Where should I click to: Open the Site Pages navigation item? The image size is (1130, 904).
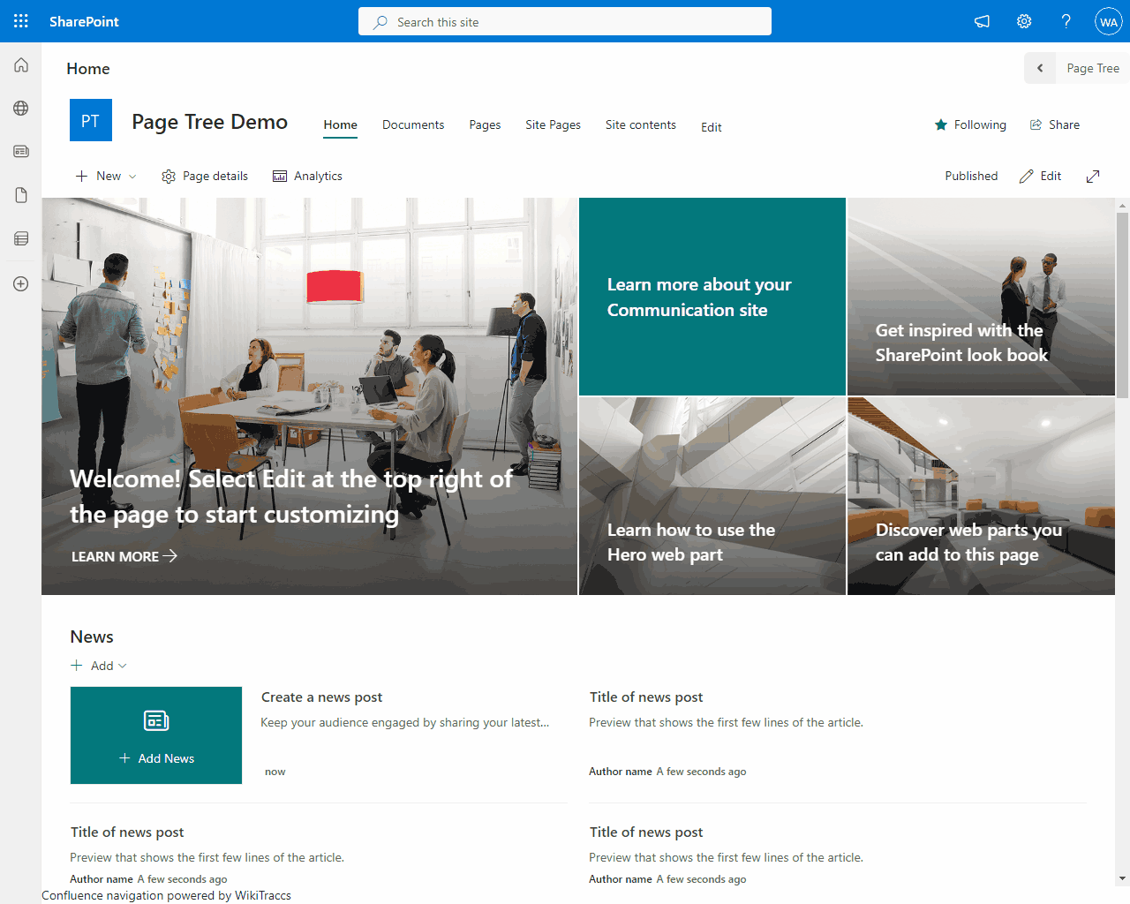(x=553, y=124)
